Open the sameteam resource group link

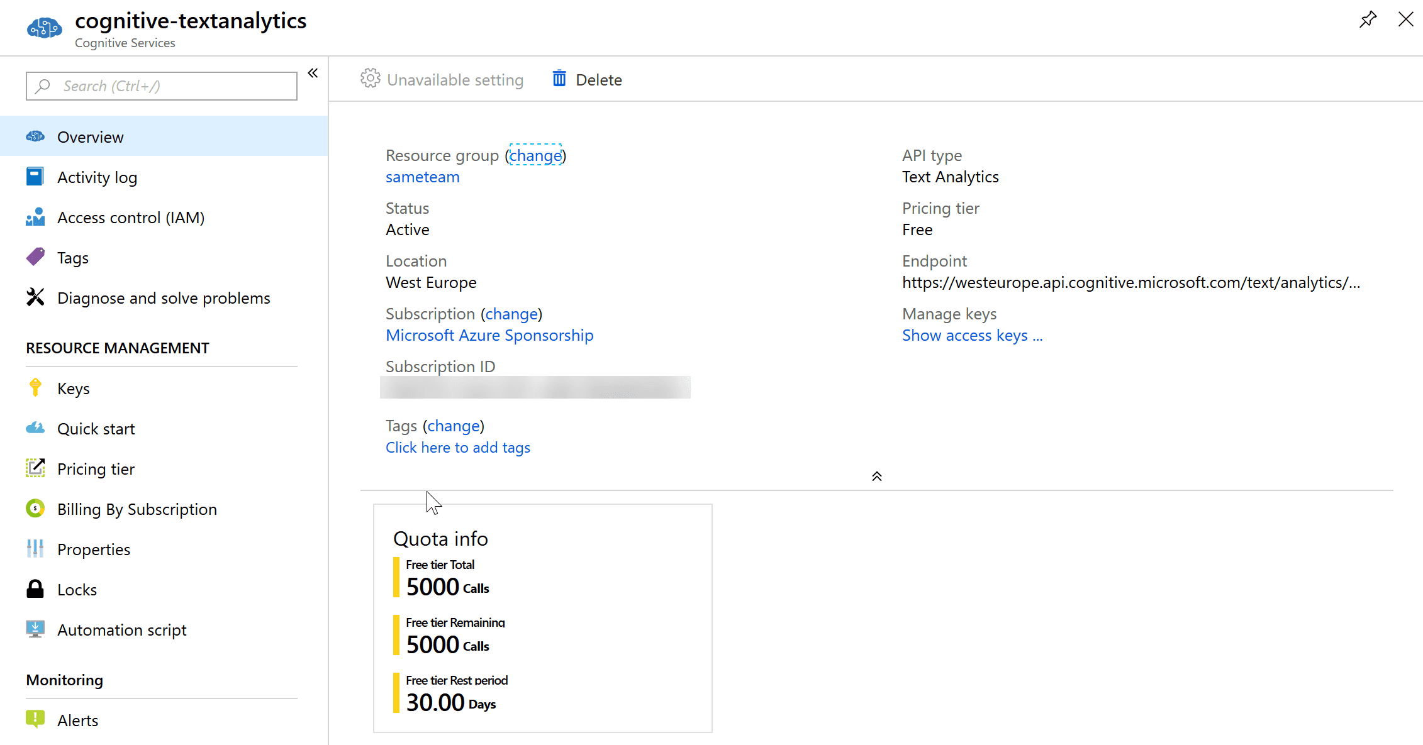tap(423, 177)
